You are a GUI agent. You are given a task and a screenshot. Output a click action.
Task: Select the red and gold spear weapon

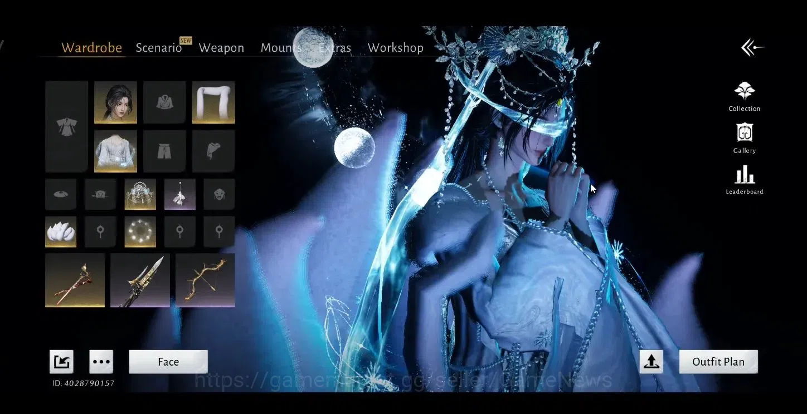pyautogui.click(x=75, y=280)
